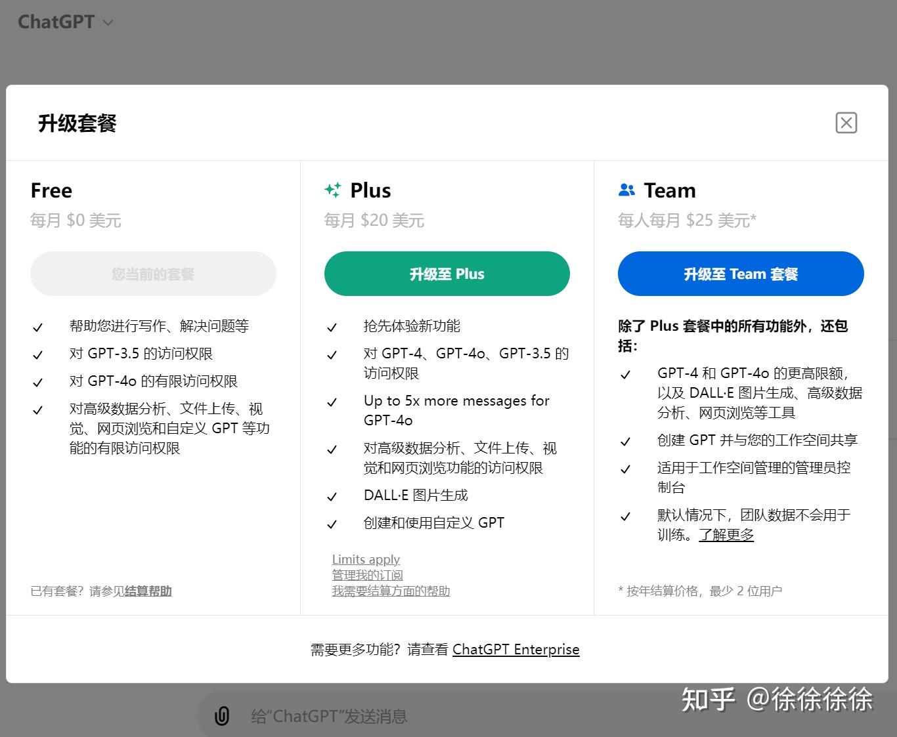
Task: Open the 结算帮助 link
Action: tap(147, 591)
